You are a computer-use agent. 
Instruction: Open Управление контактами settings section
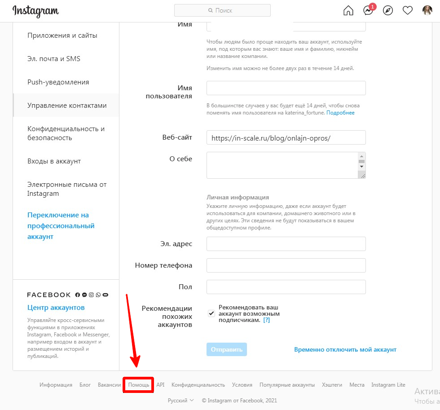pyautogui.click(x=67, y=106)
